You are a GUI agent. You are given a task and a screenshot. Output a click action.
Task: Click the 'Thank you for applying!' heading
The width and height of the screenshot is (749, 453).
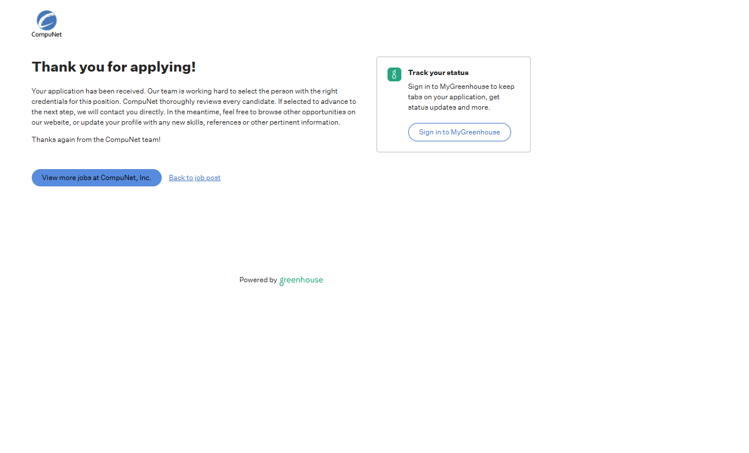click(114, 67)
